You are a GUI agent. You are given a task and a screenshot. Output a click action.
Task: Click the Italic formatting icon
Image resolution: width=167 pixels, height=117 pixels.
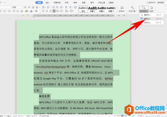1,11
